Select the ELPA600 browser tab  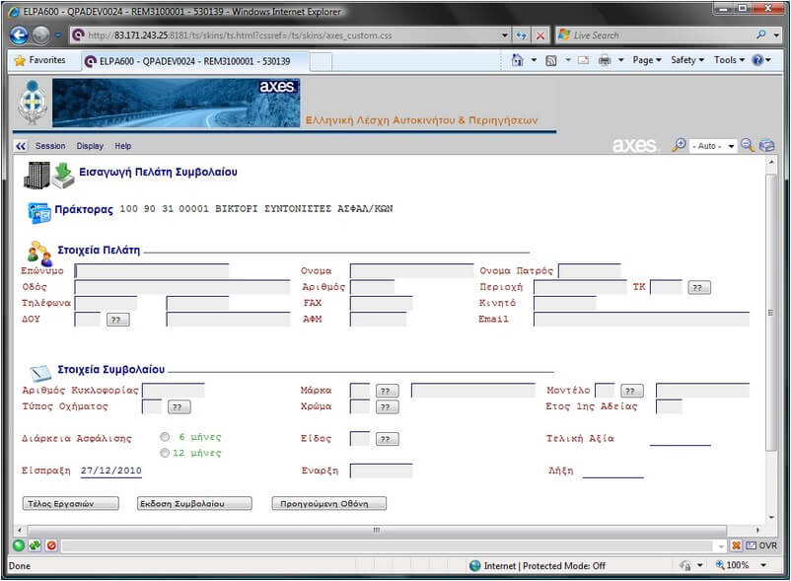[194, 61]
